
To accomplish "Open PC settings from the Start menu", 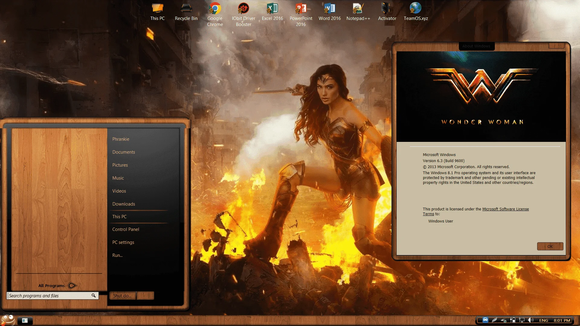I will [x=123, y=242].
